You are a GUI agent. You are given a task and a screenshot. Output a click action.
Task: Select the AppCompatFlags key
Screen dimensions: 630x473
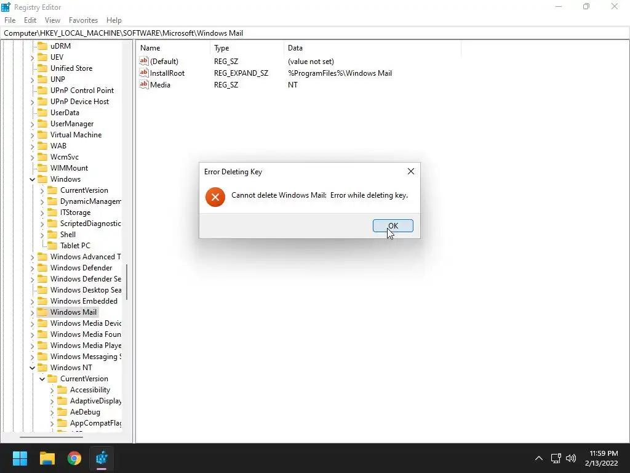[95, 422]
